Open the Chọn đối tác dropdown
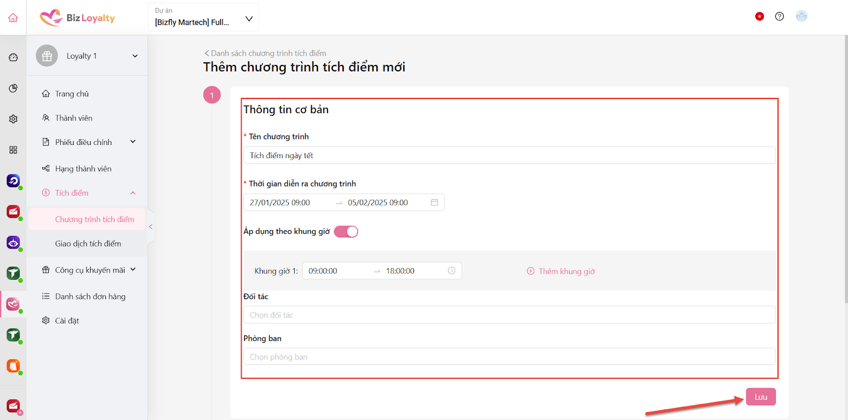This screenshot has width=848, height=420. tap(509, 315)
